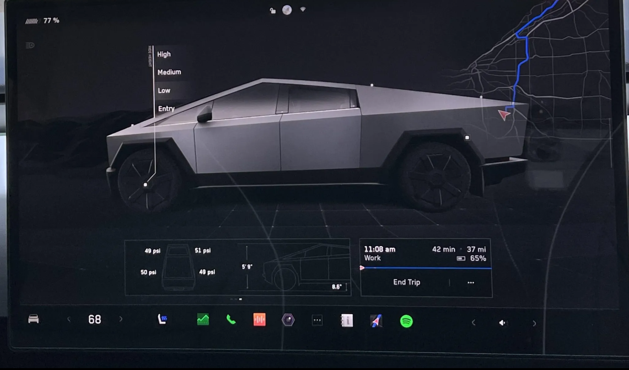Open the green Phone app
This screenshot has height=370, width=629.
pos(231,320)
